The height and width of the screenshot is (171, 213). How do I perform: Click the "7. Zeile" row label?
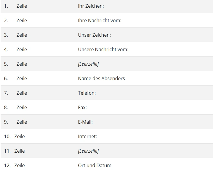point(15,93)
